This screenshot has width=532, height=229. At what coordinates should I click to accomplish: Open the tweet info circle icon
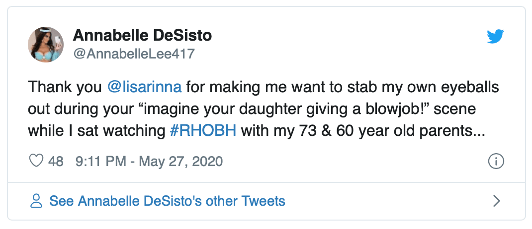(x=496, y=161)
